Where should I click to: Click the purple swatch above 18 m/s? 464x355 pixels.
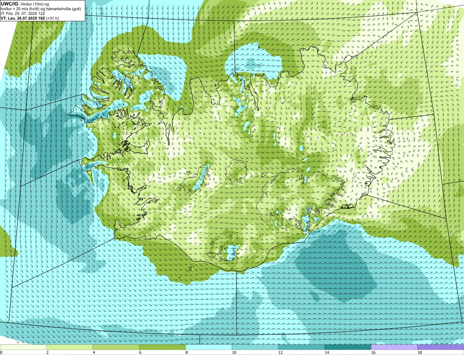click(x=441, y=347)
